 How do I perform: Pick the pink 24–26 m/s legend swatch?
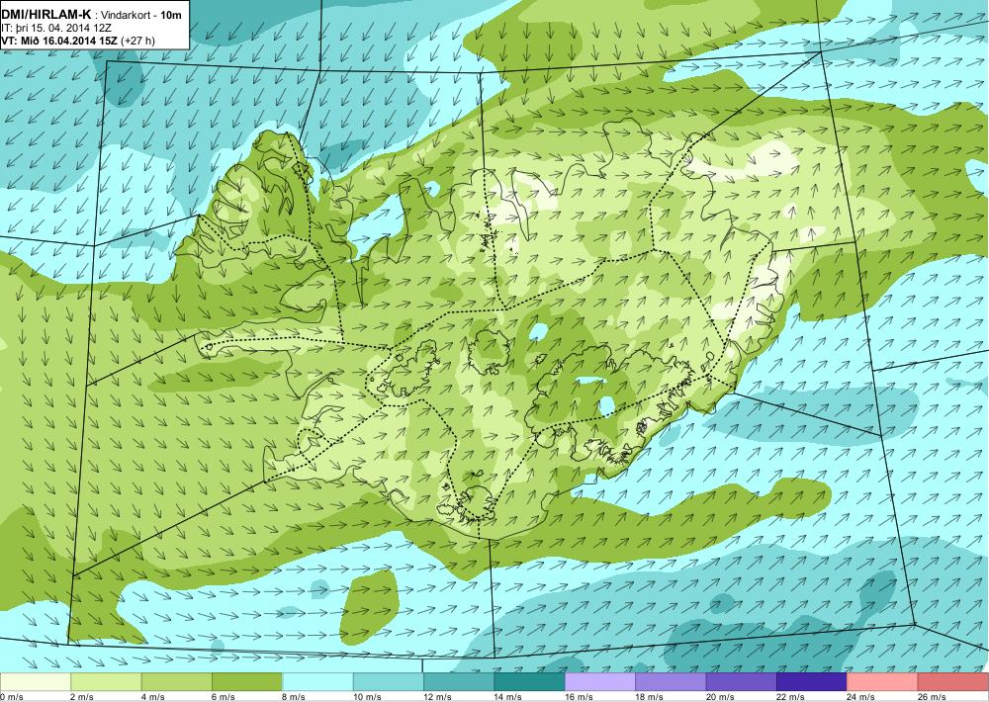(883, 682)
